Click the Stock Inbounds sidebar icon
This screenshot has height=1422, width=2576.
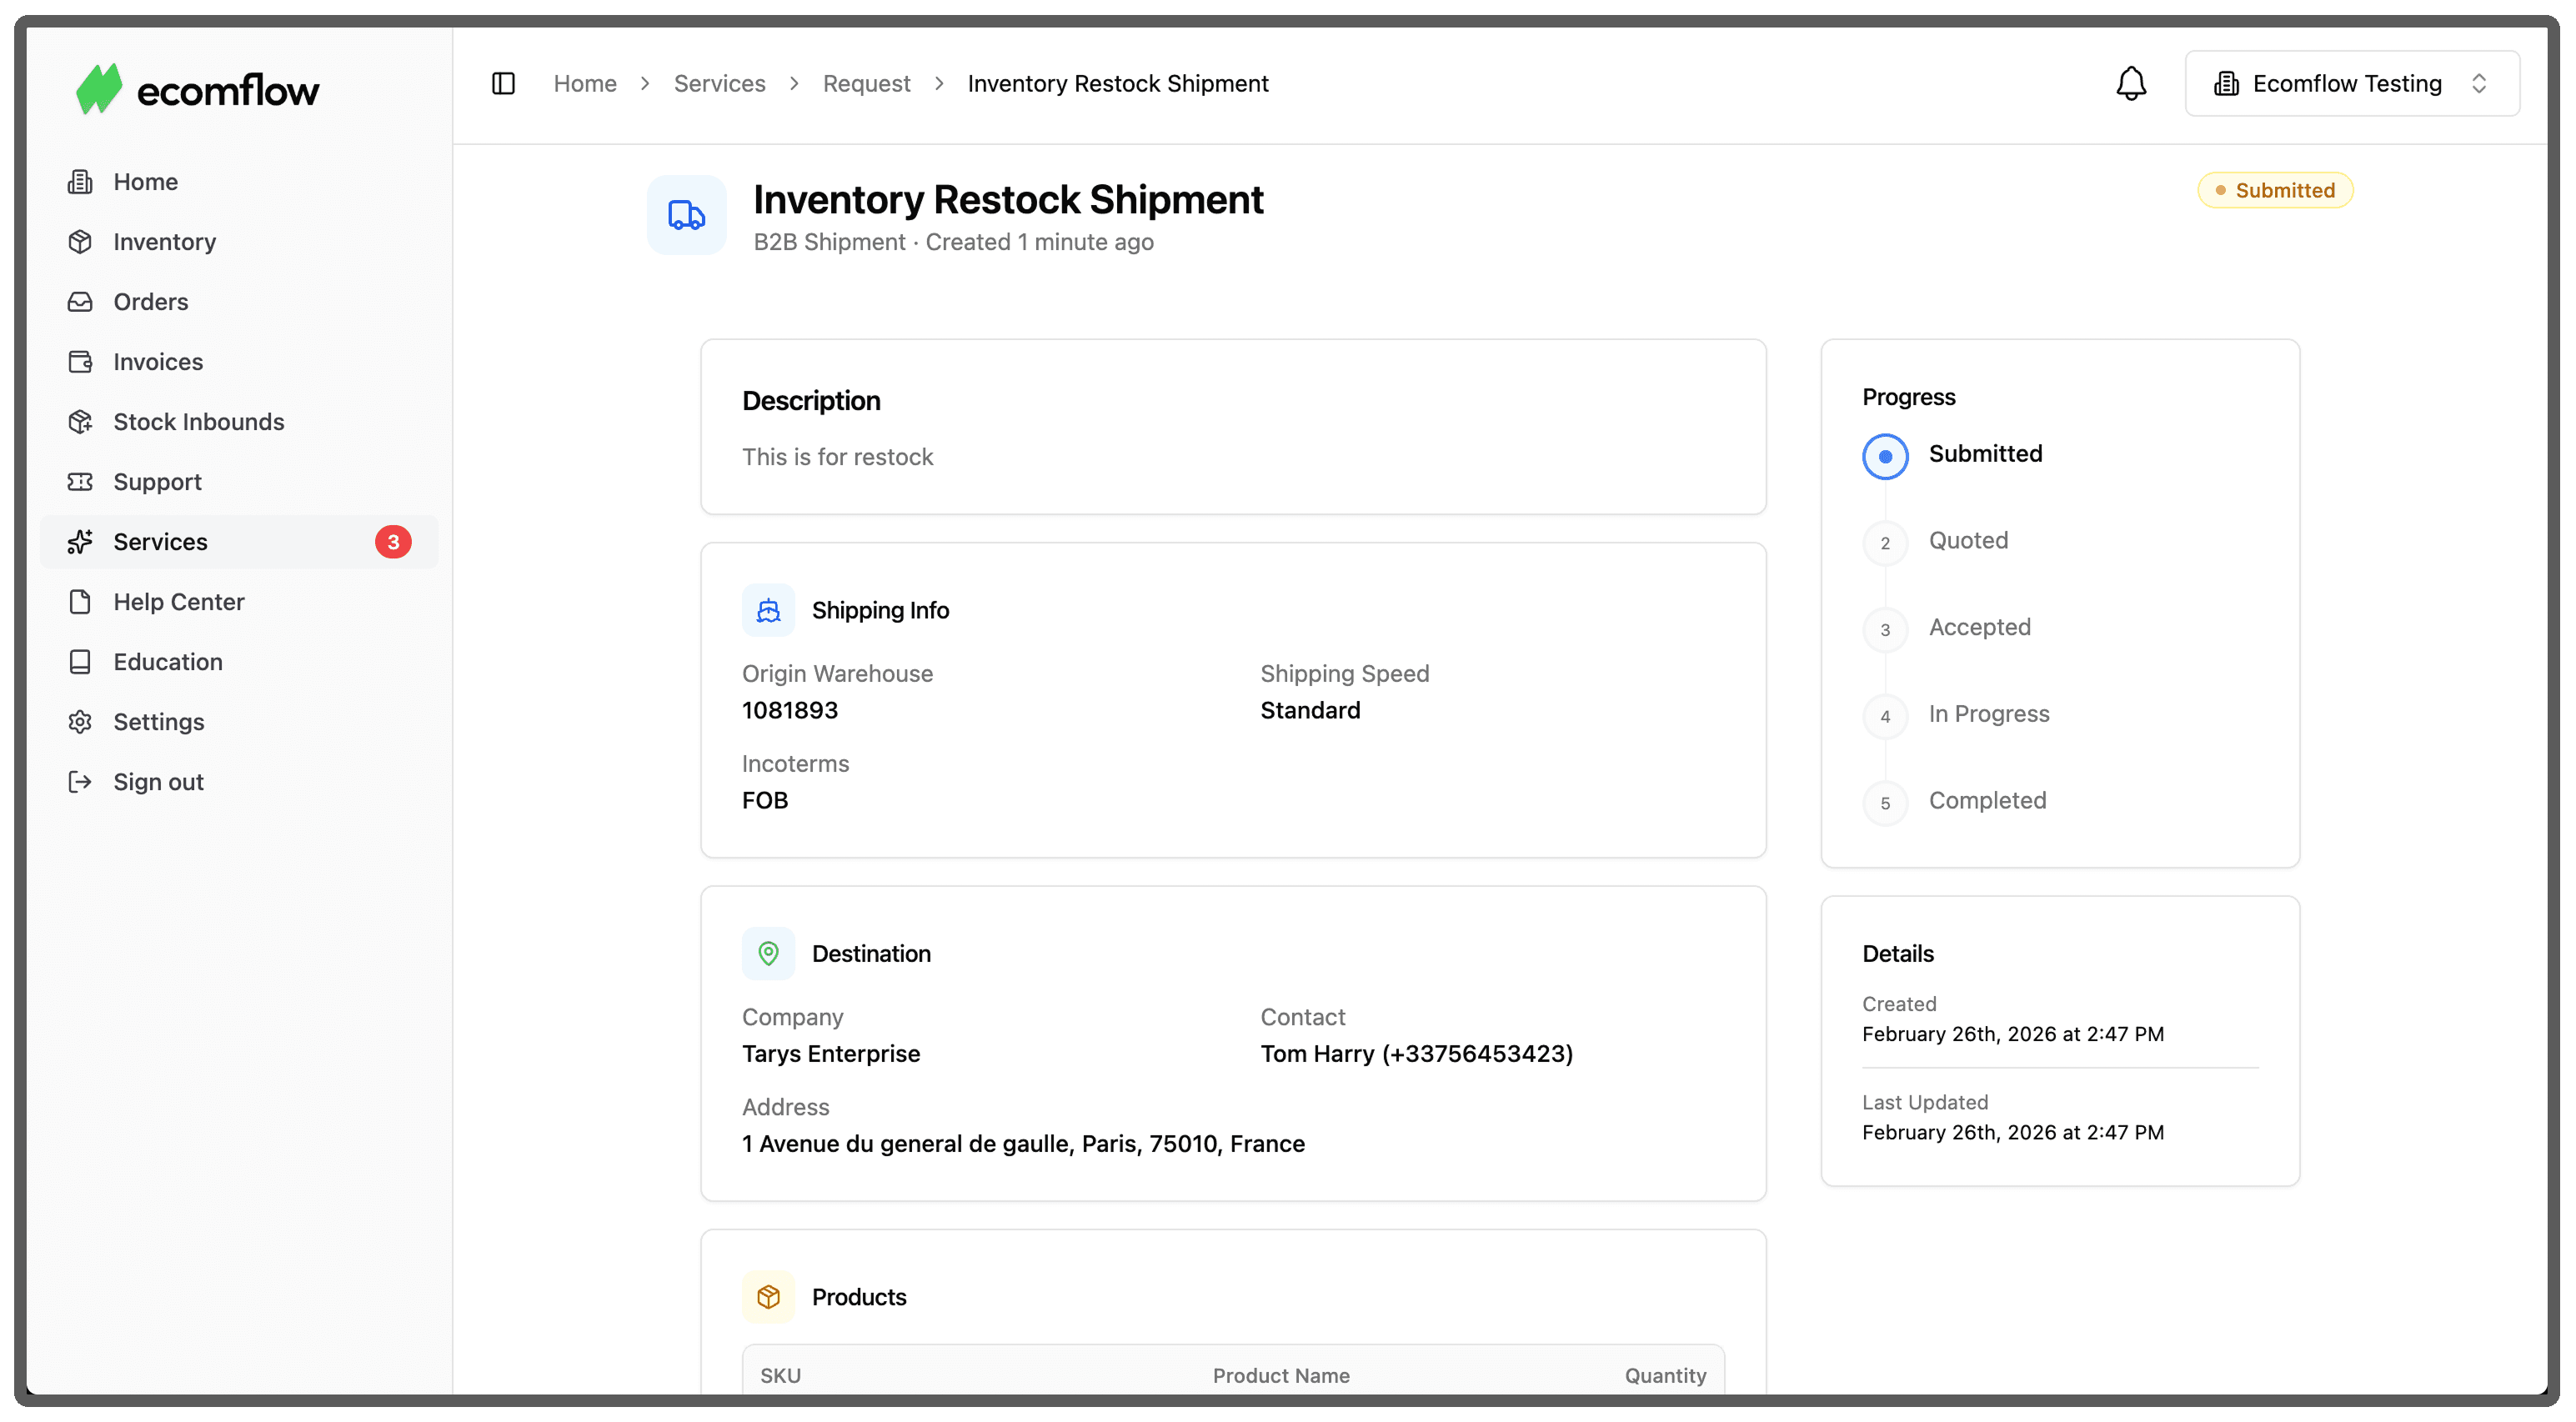[80, 422]
